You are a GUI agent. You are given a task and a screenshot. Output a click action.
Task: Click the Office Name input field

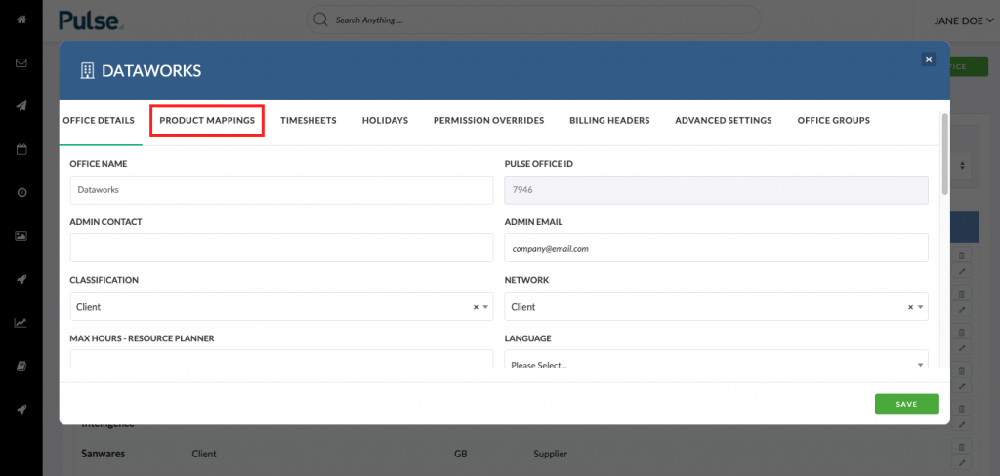click(x=281, y=190)
